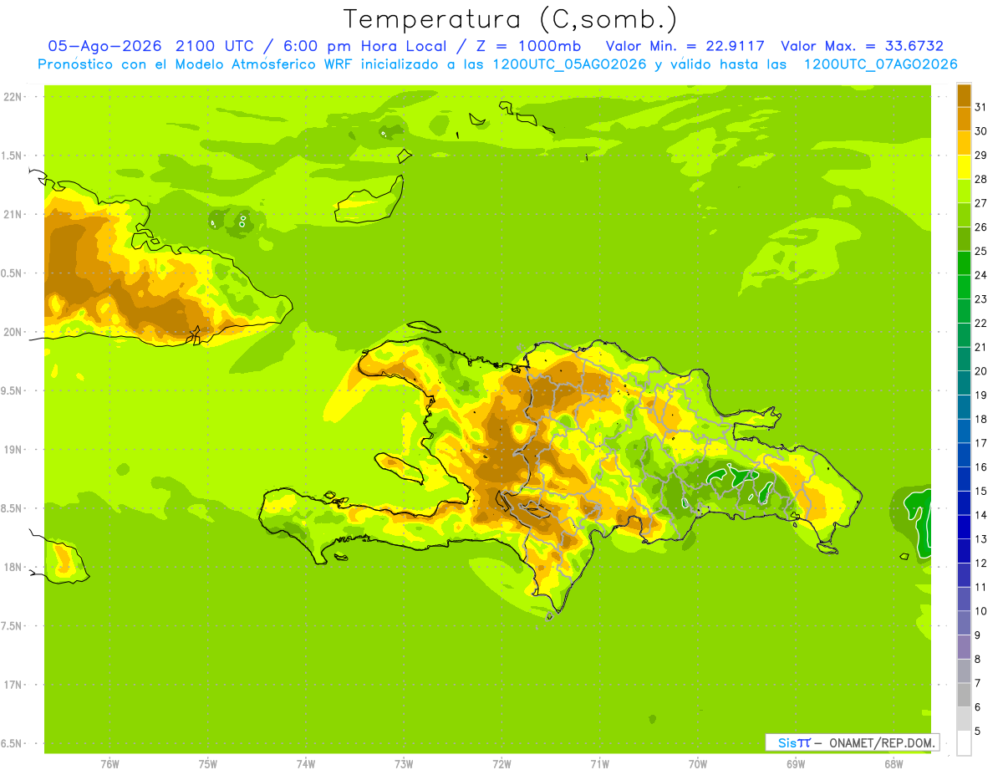
Task: Click the legend label "10"
Action: (981, 611)
